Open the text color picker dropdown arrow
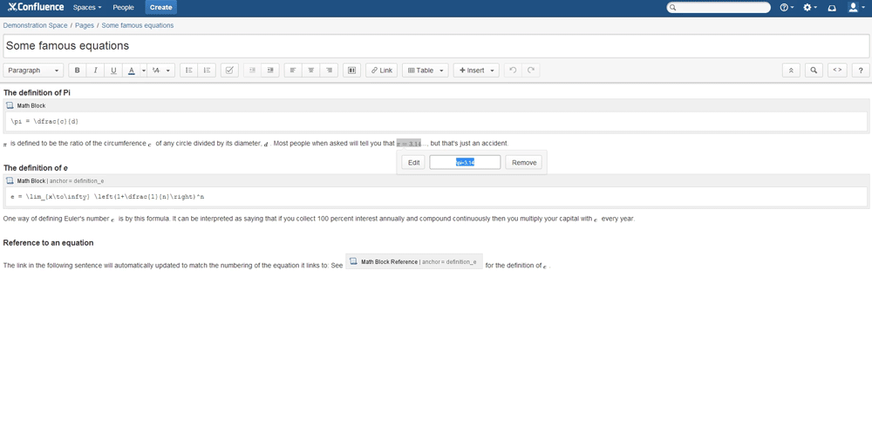 (144, 71)
